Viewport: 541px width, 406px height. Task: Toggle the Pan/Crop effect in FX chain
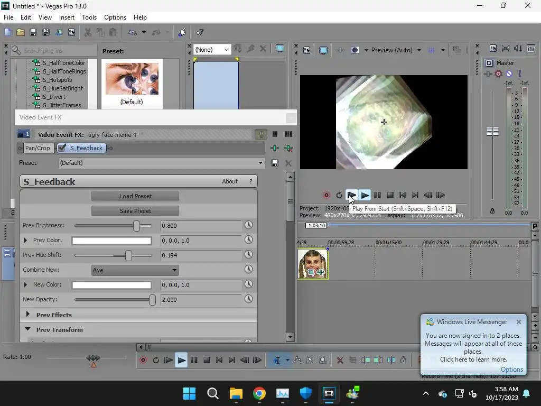click(x=38, y=148)
